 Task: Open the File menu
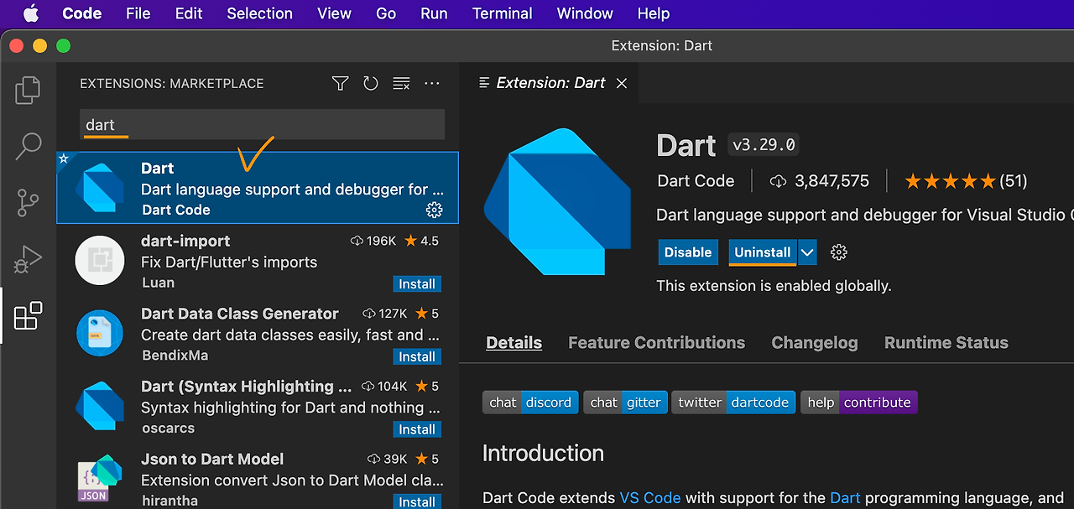point(138,13)
